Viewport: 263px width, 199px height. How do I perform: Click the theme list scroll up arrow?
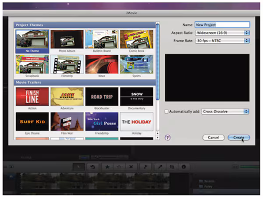[157, 134]
